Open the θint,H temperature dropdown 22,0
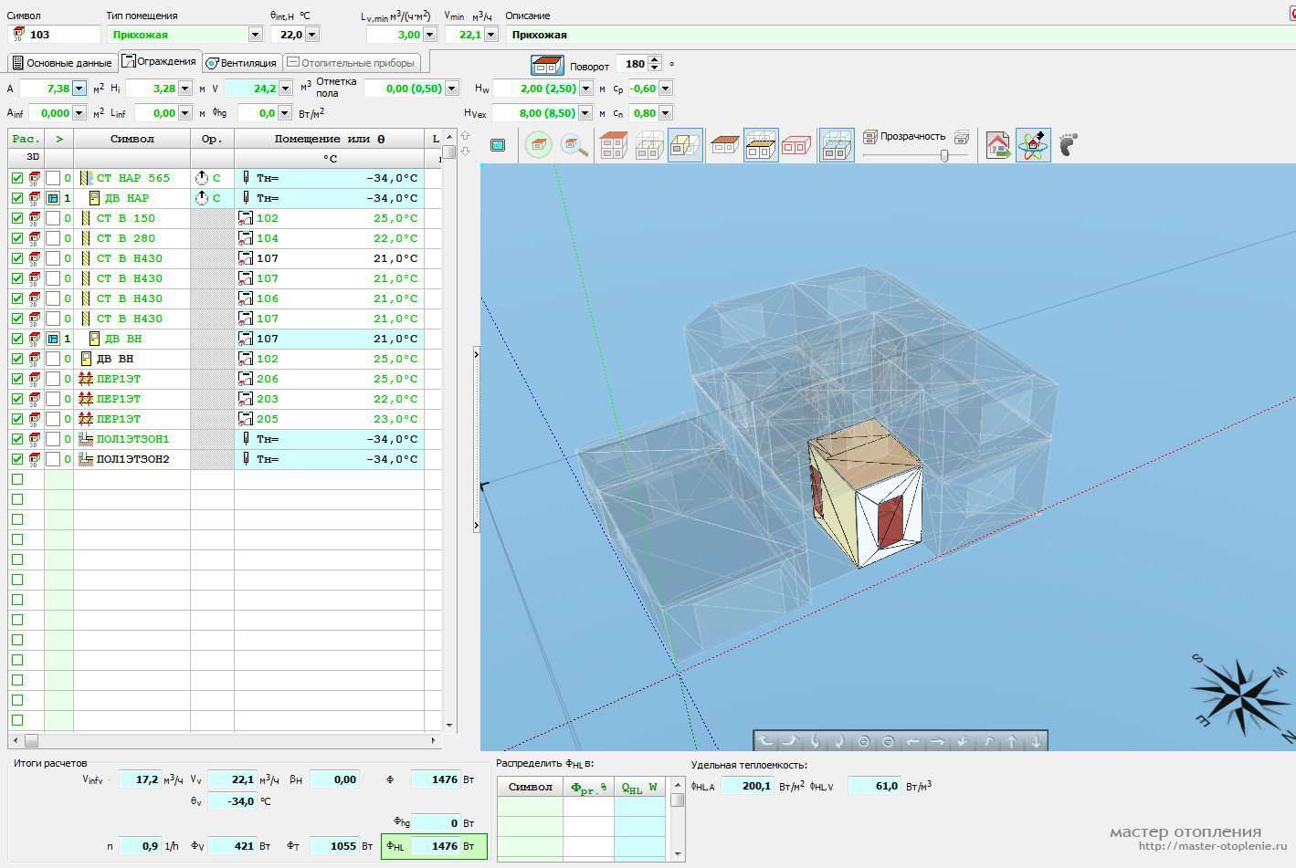The height and width of the screenshot is (868, 1296). click(312, 35)
